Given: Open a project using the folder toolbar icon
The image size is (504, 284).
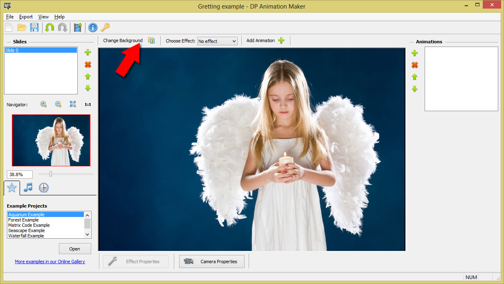Looking at the screenshot, I should [x=22, y=27].
